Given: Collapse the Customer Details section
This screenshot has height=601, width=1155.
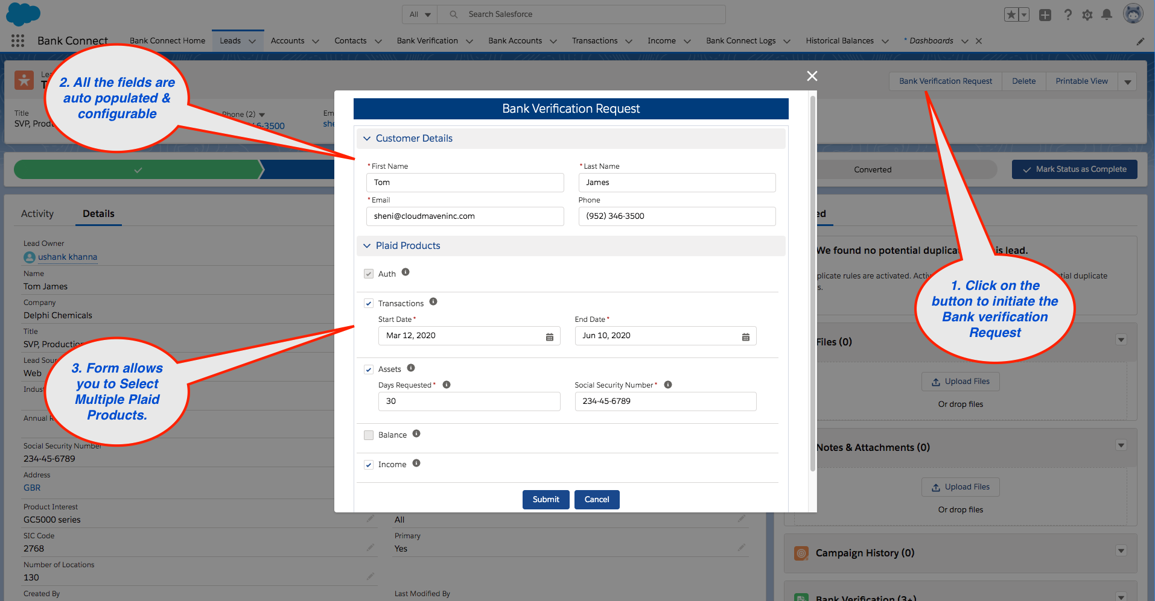Looking at the screenshot, I should (367, 138).
